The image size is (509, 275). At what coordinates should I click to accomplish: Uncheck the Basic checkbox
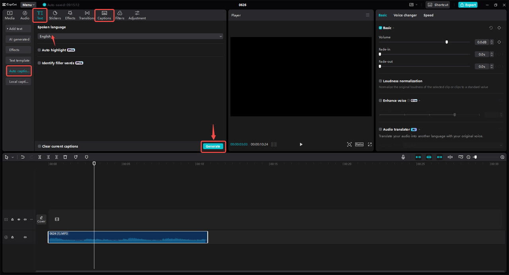tap(381, 28)
